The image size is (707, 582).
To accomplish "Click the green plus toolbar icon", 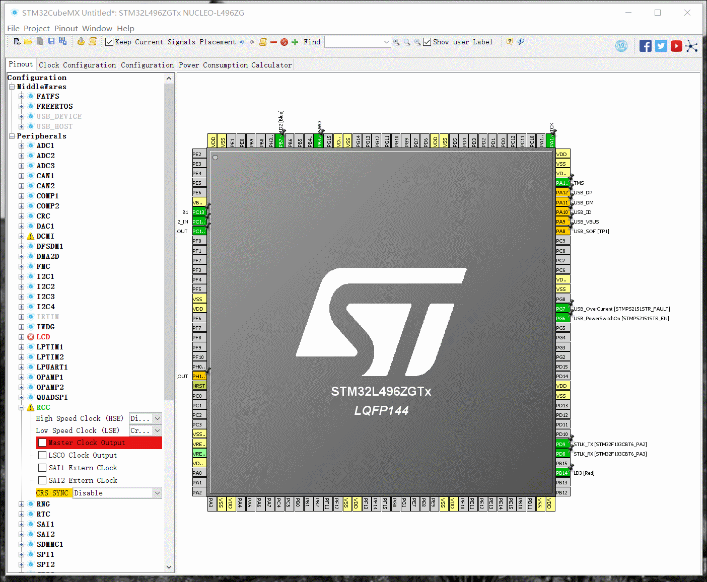I will point(295,42).
